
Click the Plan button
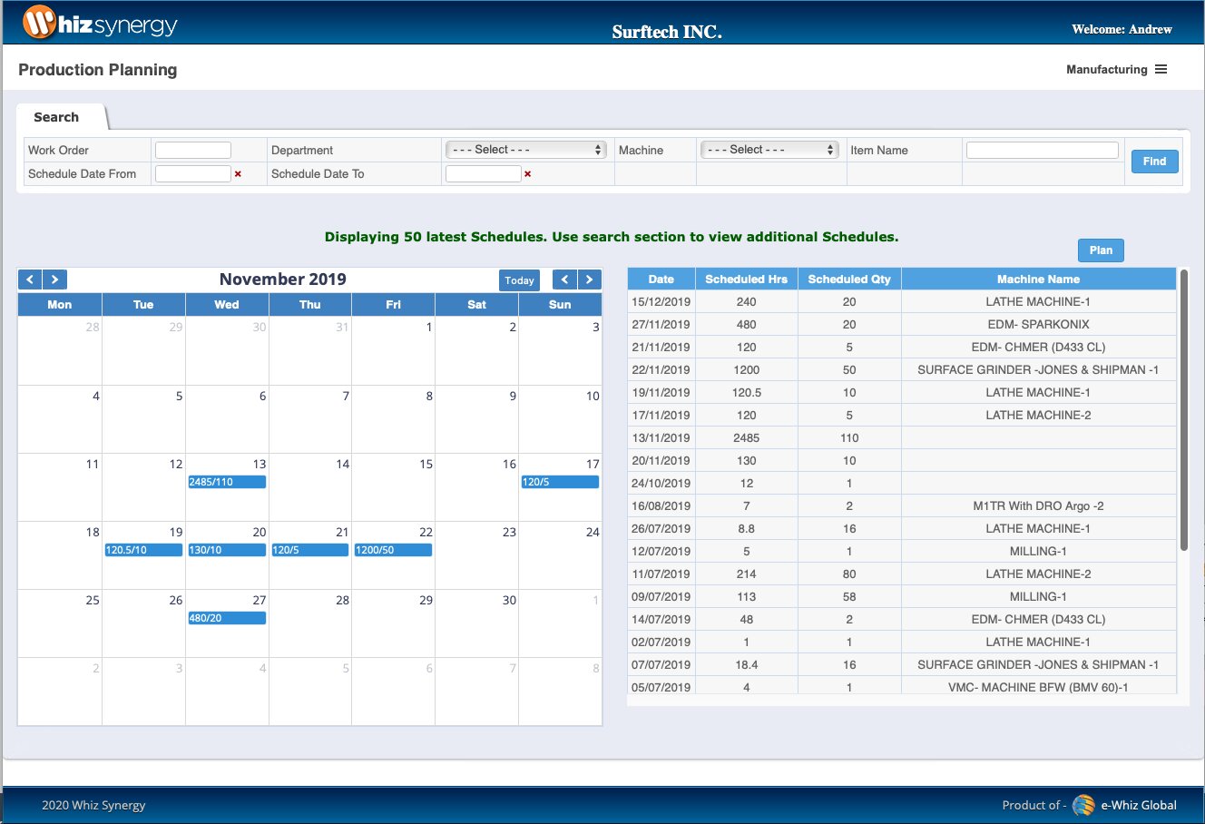[1101, 250]
